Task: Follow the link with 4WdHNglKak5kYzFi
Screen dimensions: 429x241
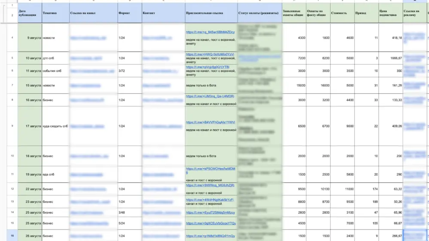Action: click(210, 200)
